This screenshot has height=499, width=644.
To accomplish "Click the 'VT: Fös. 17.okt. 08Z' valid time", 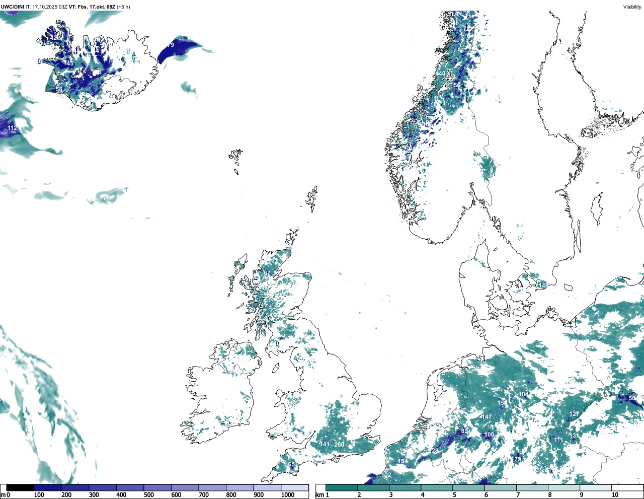I will pyautogui.click(x=92, y=7).
